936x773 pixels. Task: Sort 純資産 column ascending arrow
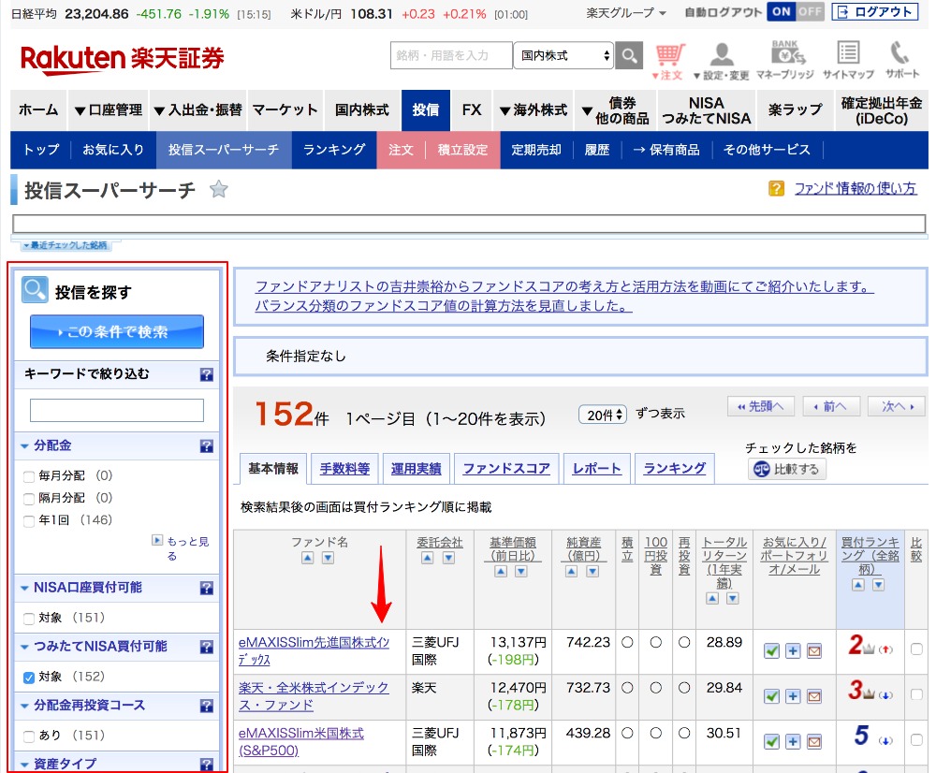pos(571,571)
